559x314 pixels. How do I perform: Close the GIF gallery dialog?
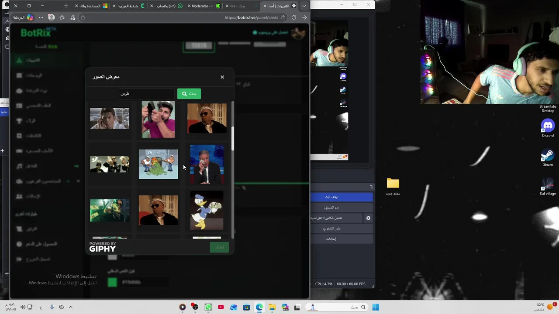[x=222, y=77]
